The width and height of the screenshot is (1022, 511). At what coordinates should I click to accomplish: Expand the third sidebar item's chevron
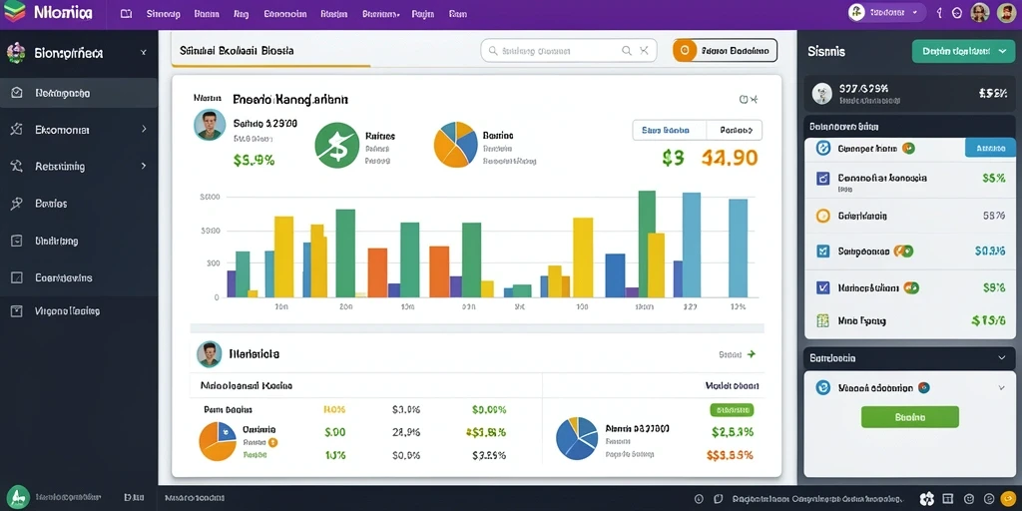point(144,167)
